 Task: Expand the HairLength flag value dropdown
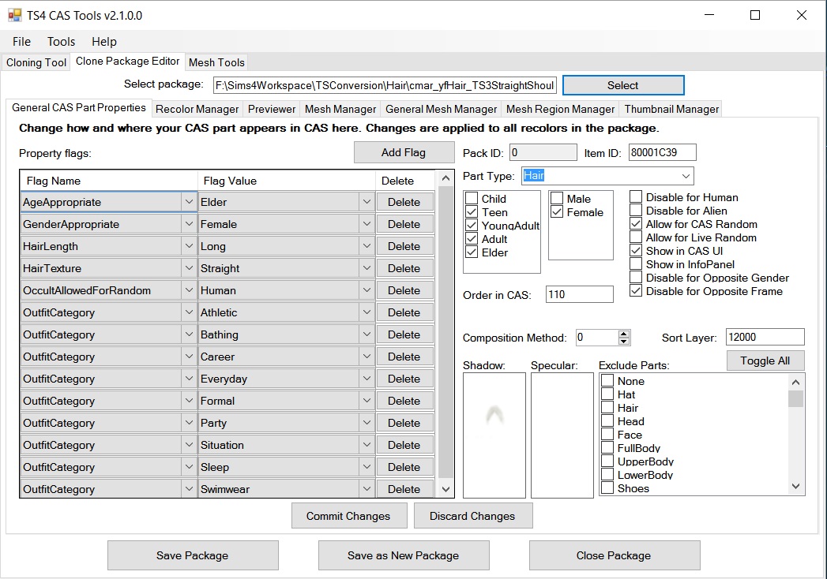click(367, 246)
